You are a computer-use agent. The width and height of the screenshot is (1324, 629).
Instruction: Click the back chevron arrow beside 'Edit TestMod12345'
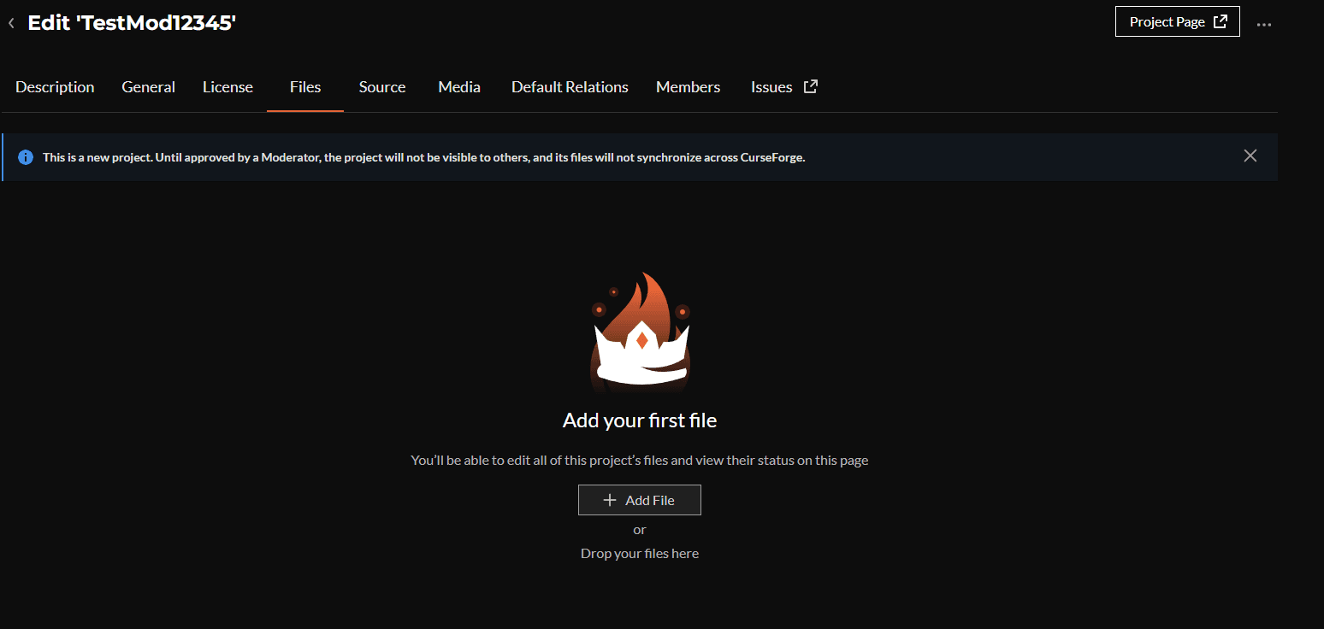11,22
